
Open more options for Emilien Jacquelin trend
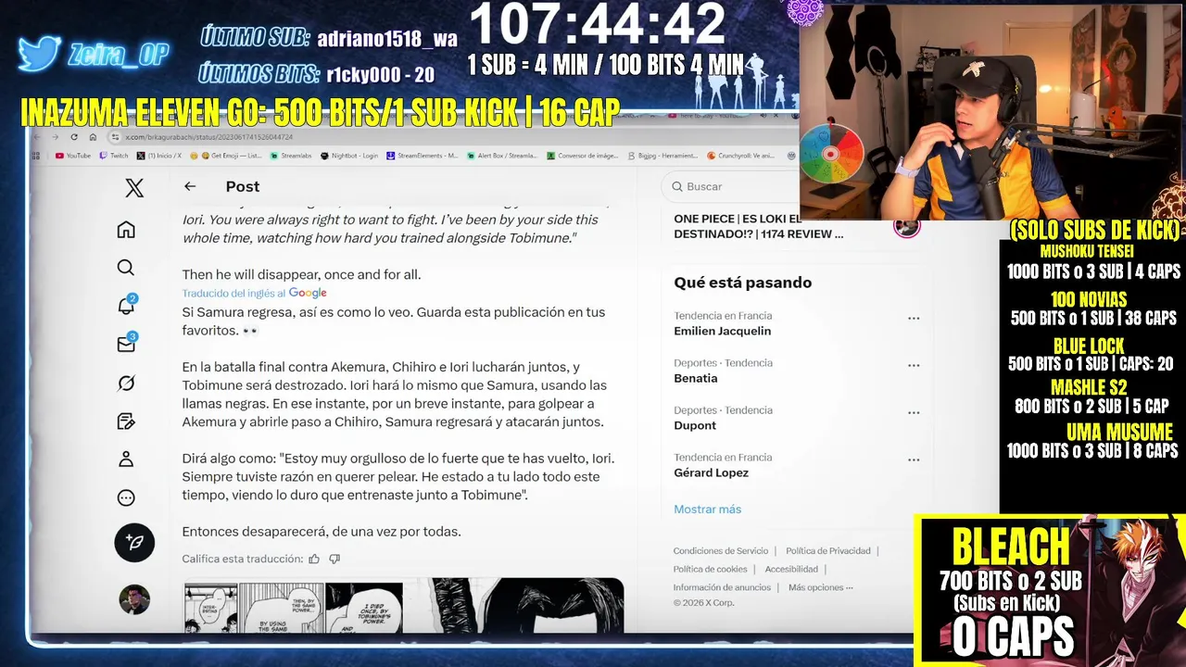(x=914, y=318)
